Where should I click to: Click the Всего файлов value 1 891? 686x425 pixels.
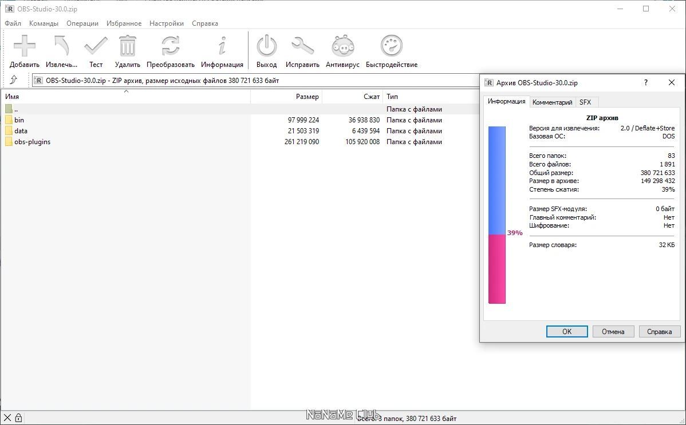[x=667, y=164]
